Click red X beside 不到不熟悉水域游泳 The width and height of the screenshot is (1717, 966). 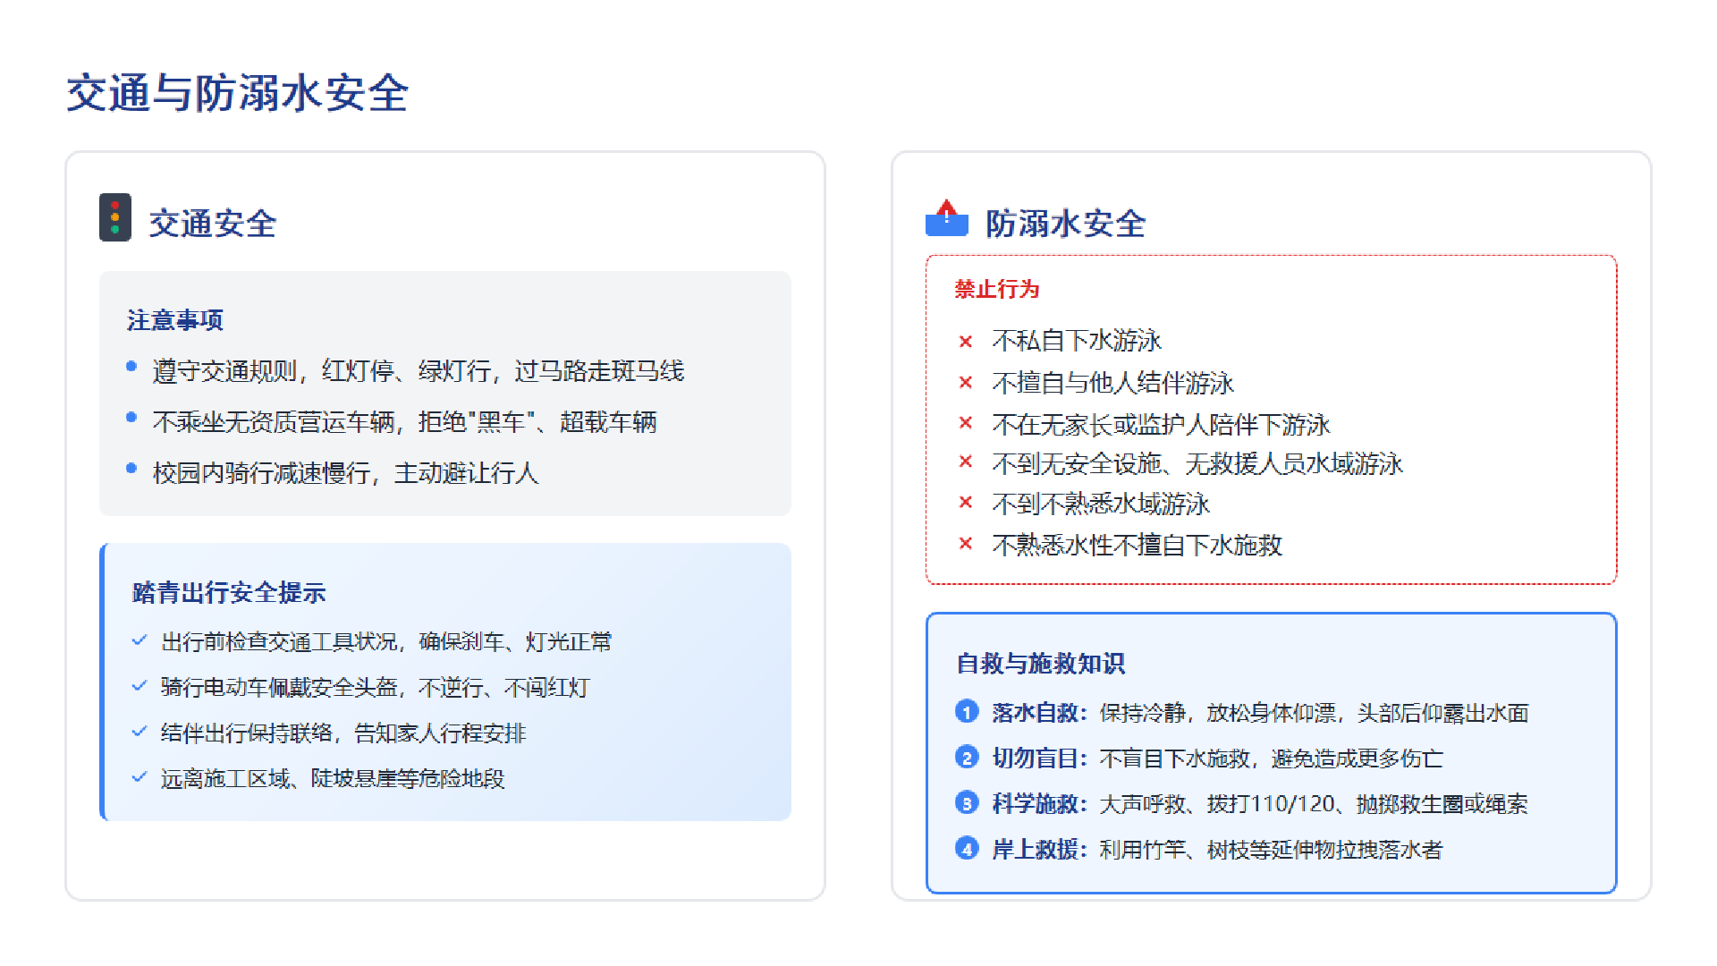pos(966,503)
